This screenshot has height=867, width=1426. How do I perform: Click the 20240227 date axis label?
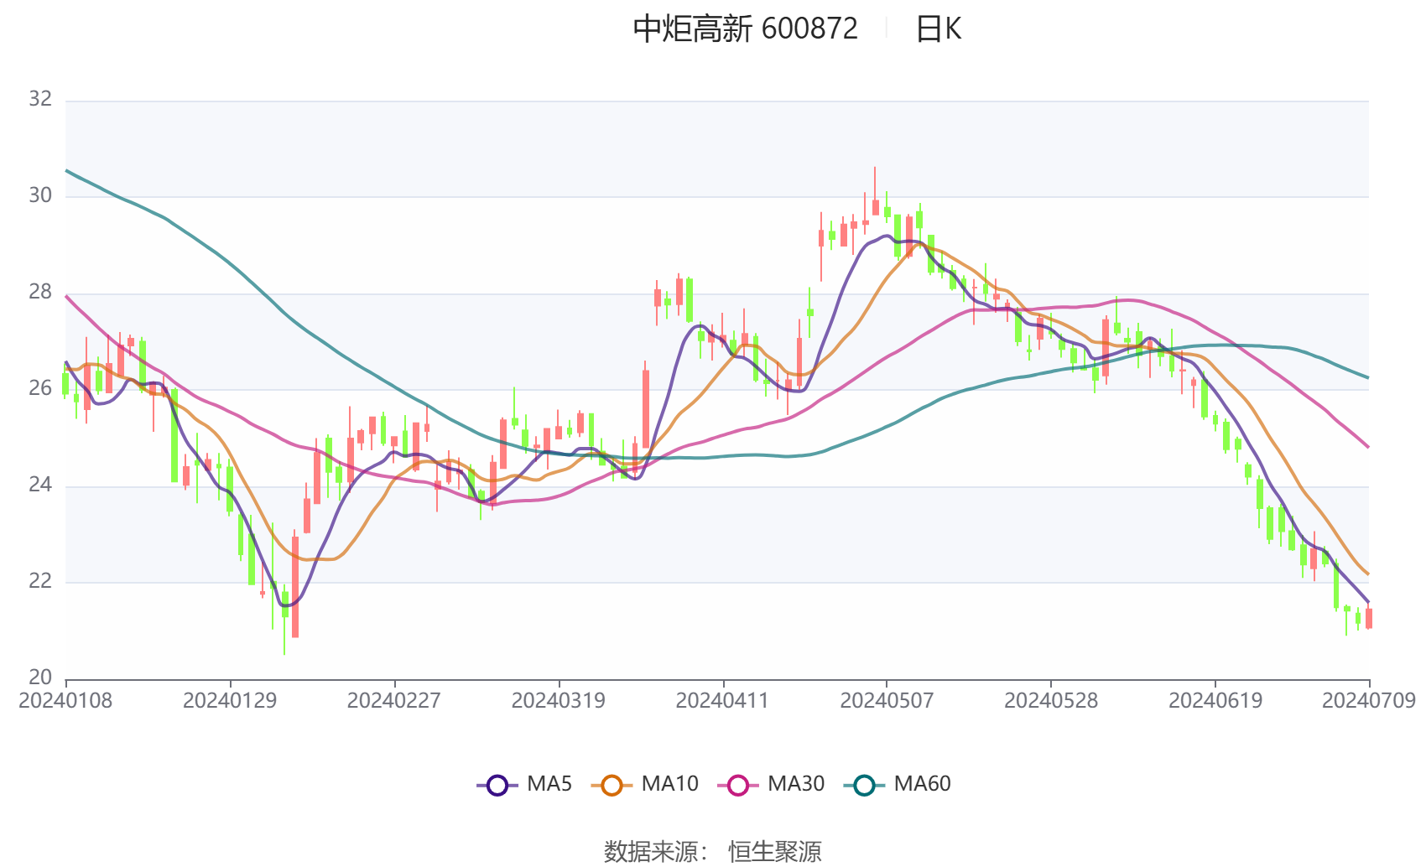pyautogui.click(x=394, y=701)
